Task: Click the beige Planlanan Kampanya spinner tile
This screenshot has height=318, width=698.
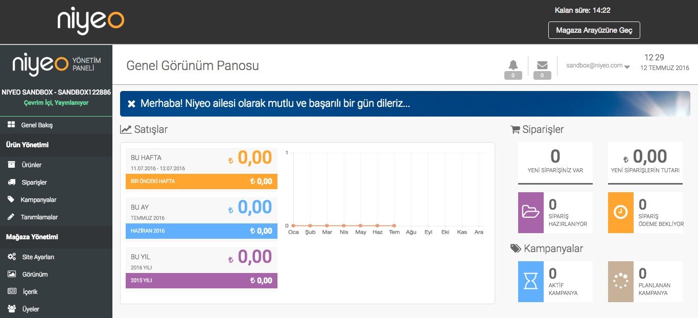Action: (x=621, y=282)
